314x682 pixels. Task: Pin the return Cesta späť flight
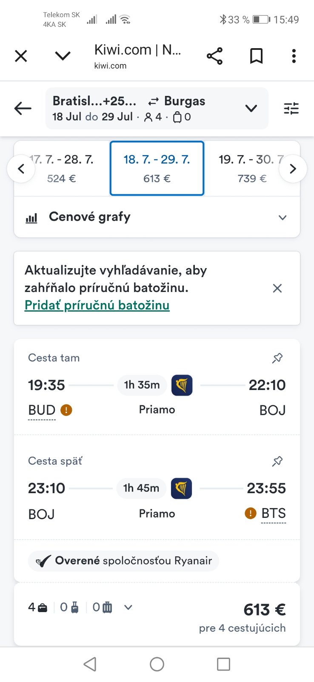[277, 461]
